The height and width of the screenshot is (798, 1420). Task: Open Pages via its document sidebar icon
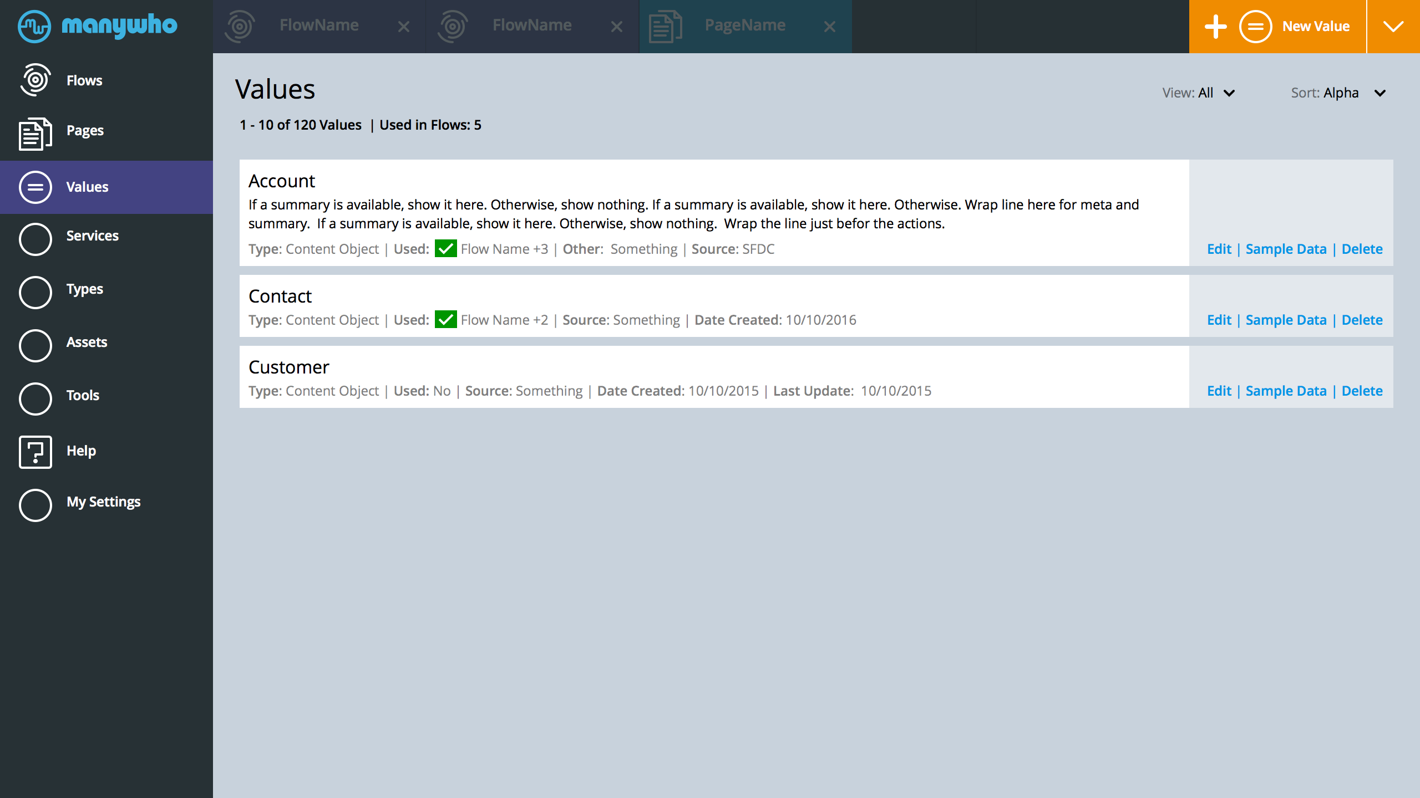(35, 134)
